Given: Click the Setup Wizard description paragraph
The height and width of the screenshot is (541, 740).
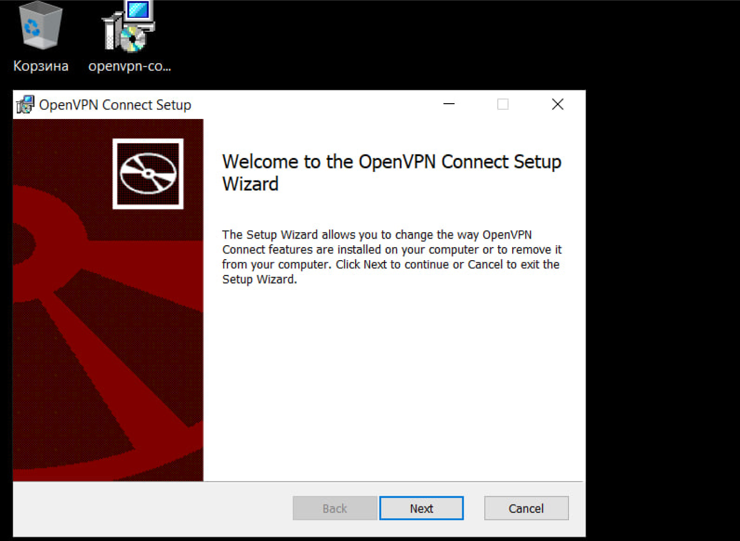Looking at the screenshot, I should (391, 257).
